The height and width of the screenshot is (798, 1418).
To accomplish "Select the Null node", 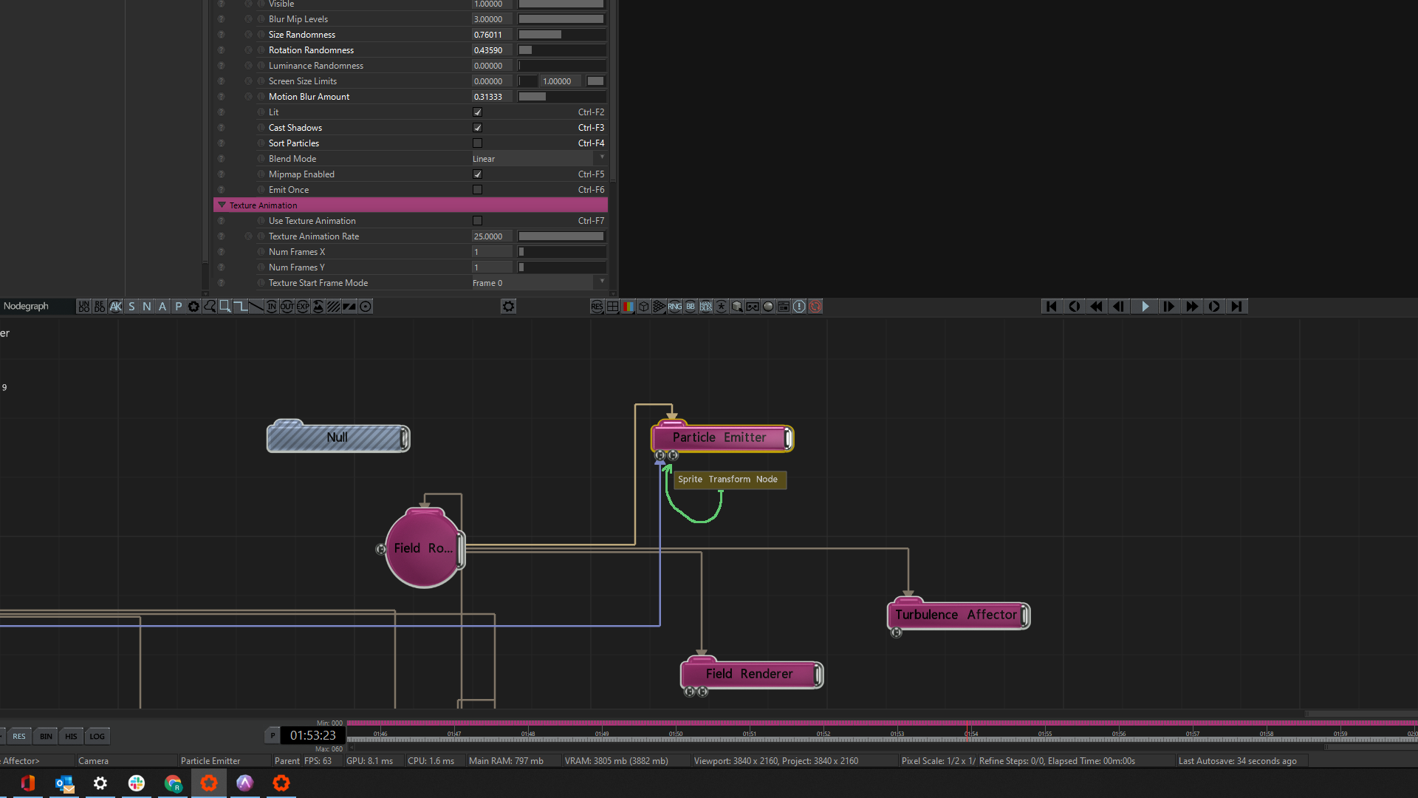I will (x=338, y=437).
